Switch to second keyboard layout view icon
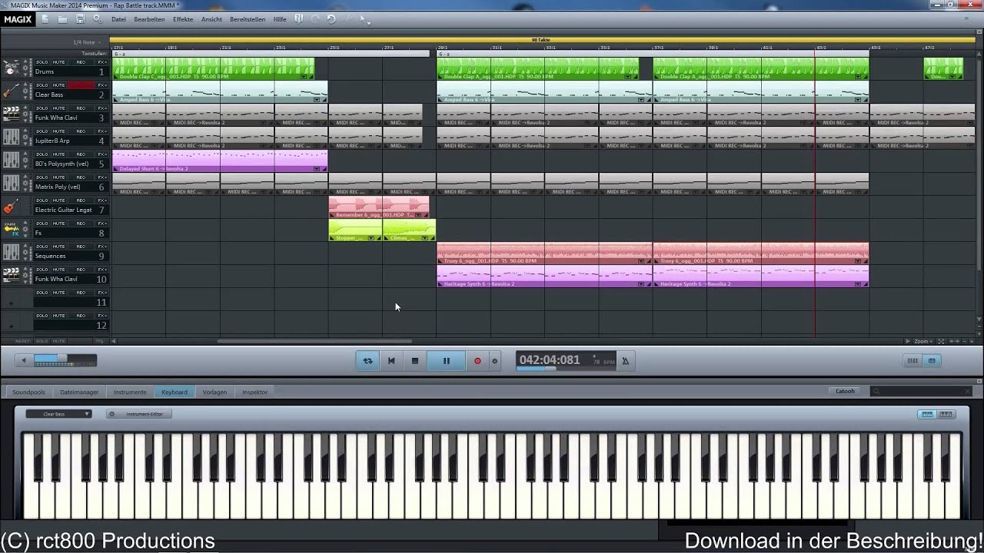 pyautogui.click(x=946, y=414)
